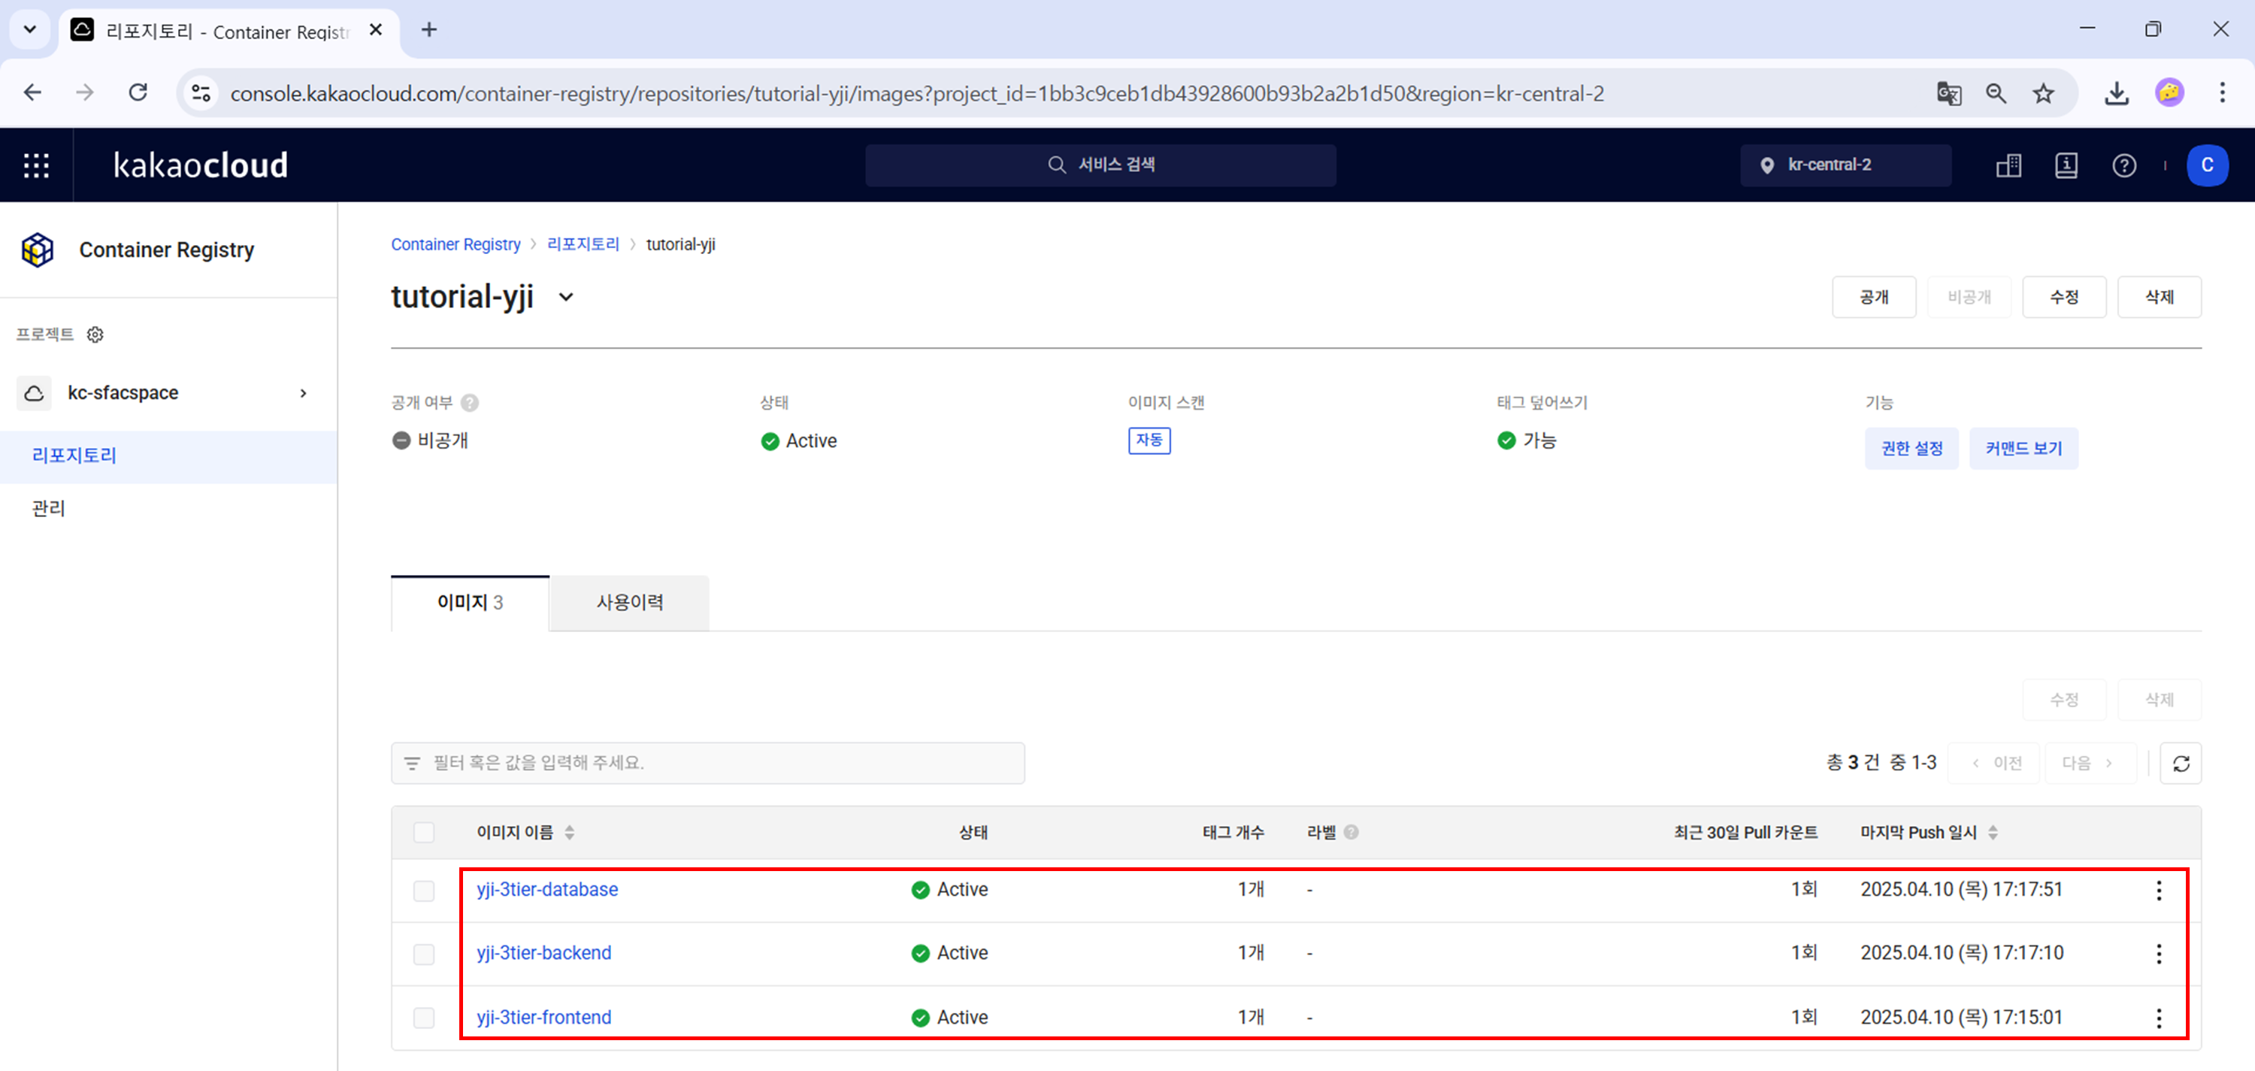Switch to the 사용이력 tab
Viewport: 2255px width, 1071px height.
point(629,602)
